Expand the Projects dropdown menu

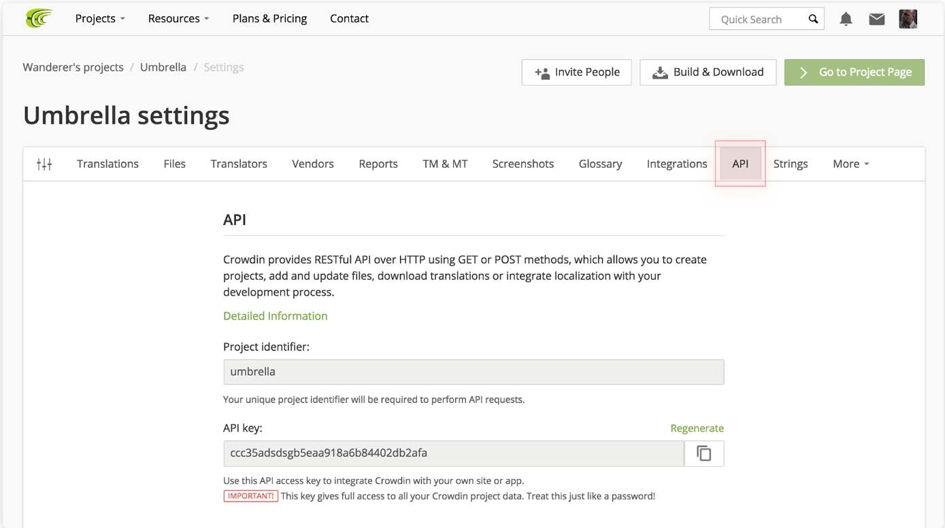100,18
